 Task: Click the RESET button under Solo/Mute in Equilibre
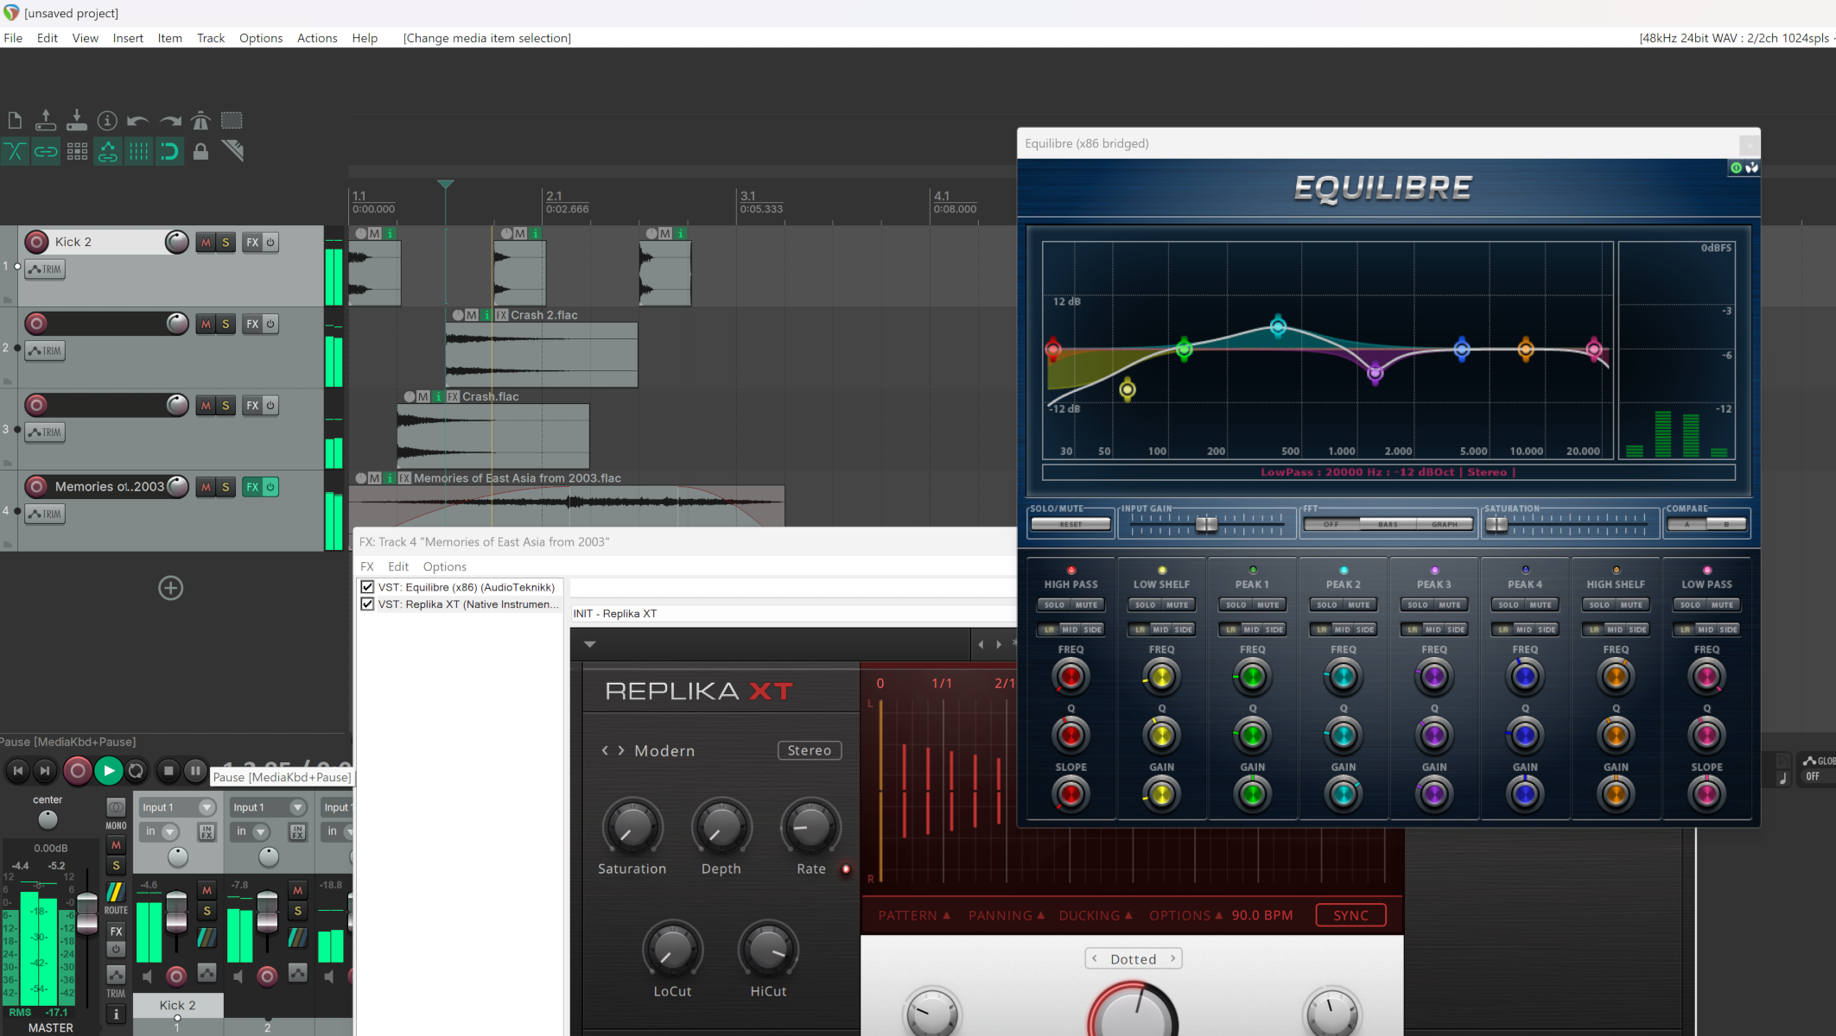point(1070,524)
